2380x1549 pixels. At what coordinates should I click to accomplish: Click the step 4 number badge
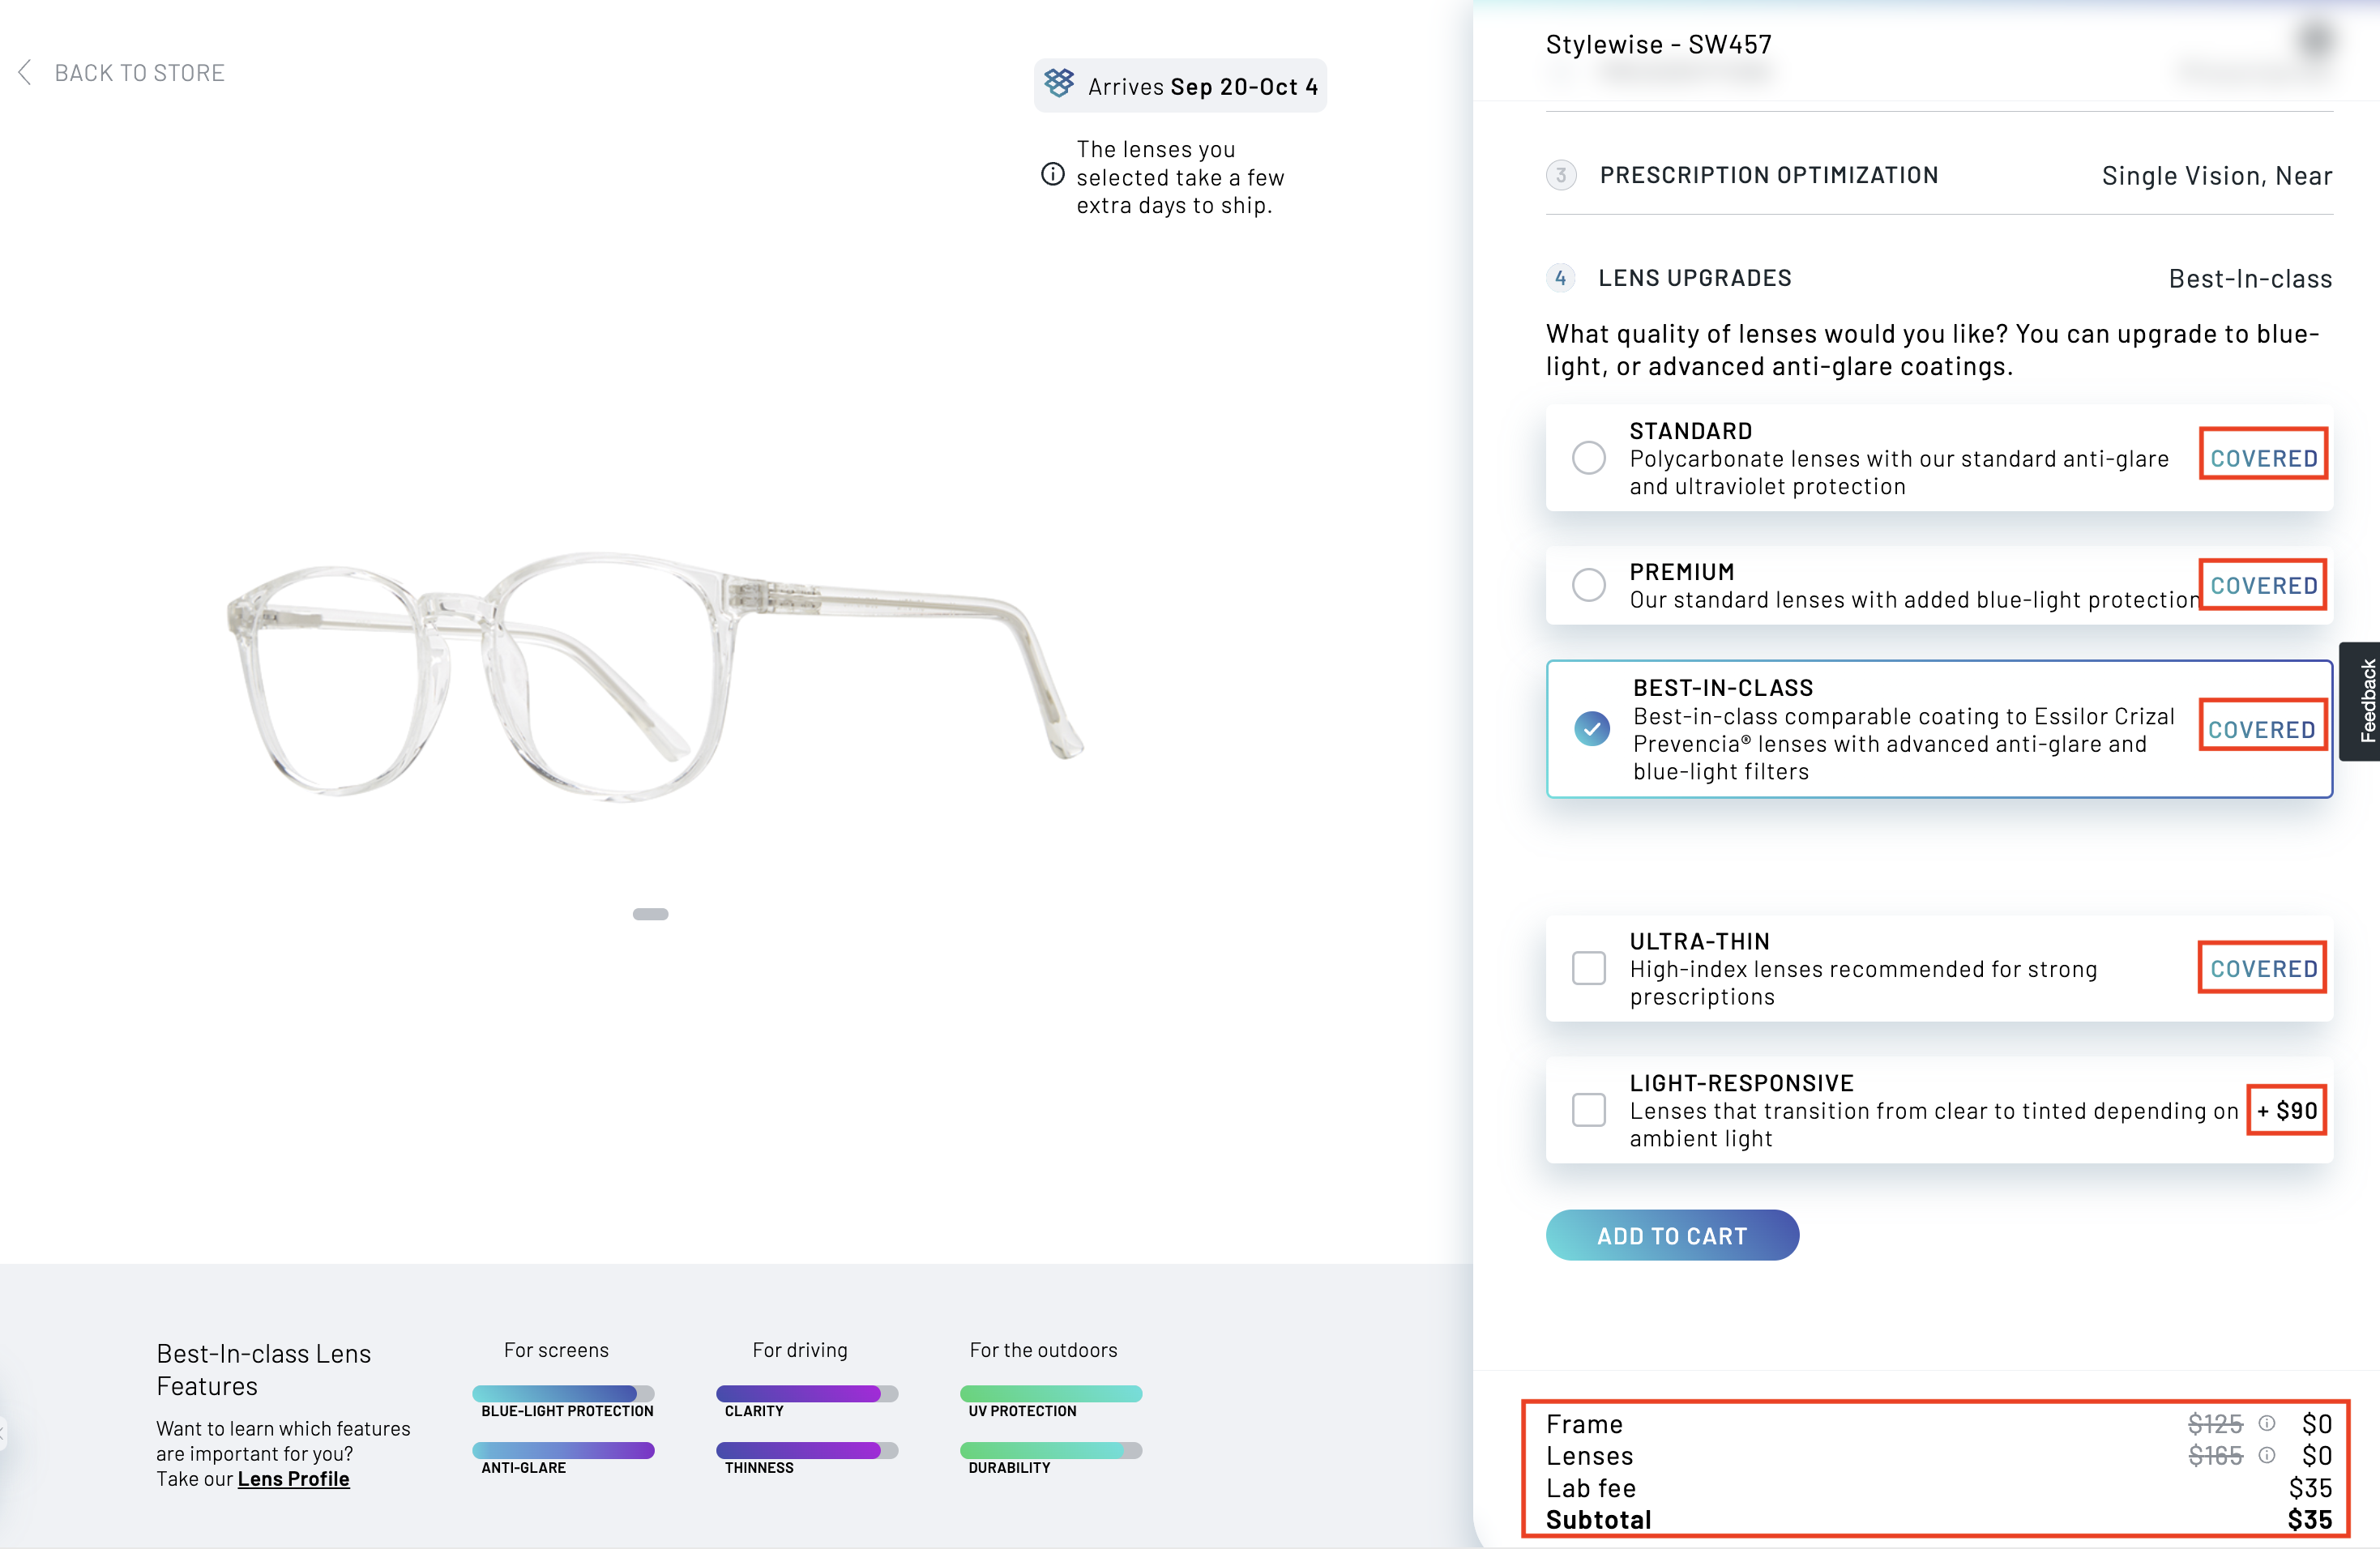tap(1560, 278)
